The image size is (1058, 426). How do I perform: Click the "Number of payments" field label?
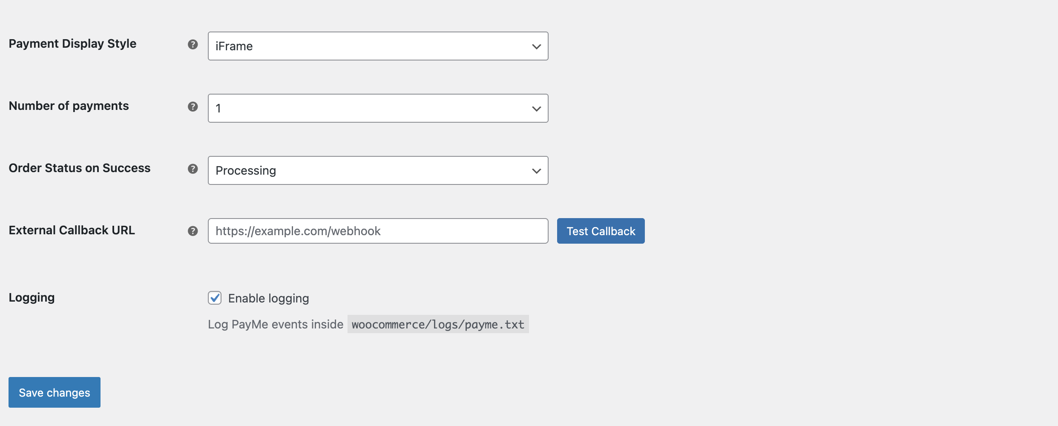click(x=69, y=106)
